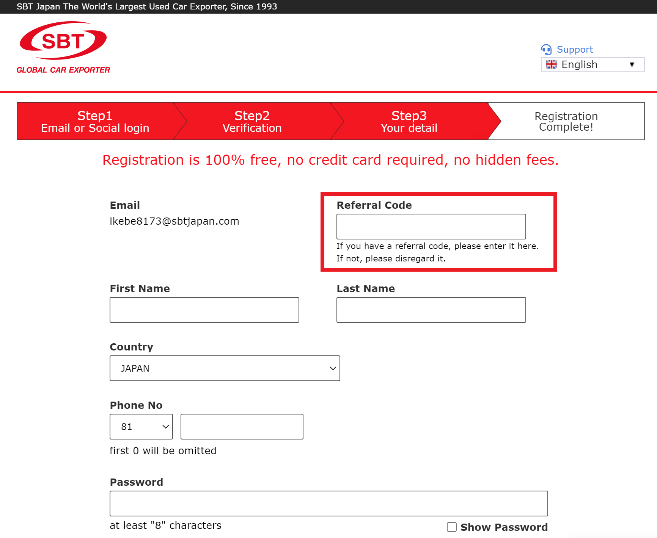The height and width of the screenshot is (538, 657).
Task: Open the English language dropdown
Action: click(x=593, y=64)
